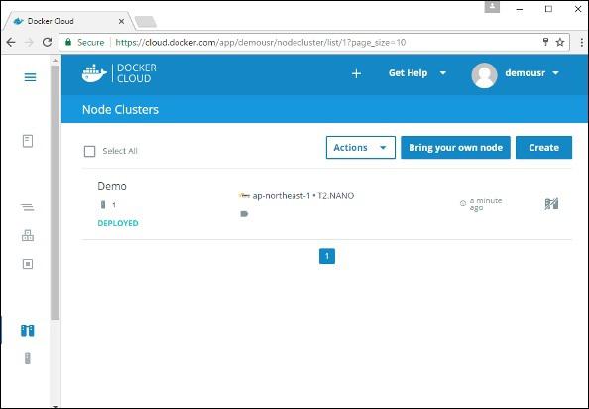The image size is (589, 409).
Task: Click the Demo cluster terminate icon
Action: tap(551, 204)
